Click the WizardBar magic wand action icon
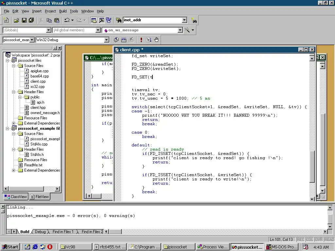The image size is (335, 251). 187,30
